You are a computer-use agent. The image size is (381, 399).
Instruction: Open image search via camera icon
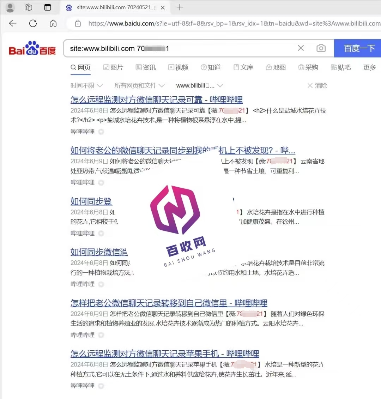pyautogui.click(x=321, y=48)
